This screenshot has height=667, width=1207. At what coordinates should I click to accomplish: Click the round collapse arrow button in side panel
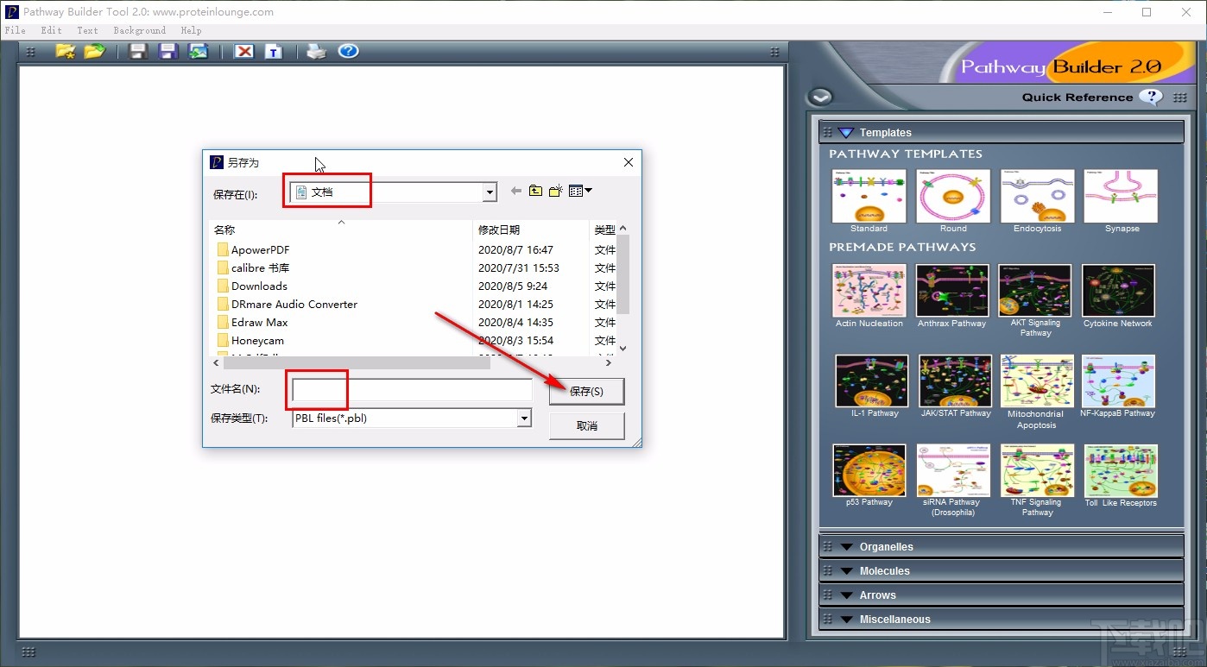click(820, 97)
